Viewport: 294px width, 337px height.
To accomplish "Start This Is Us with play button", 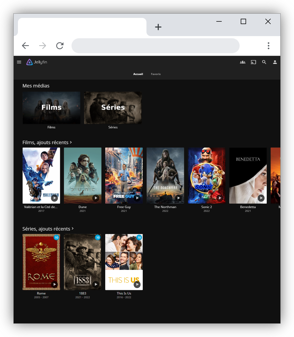I will pos(137,284).
